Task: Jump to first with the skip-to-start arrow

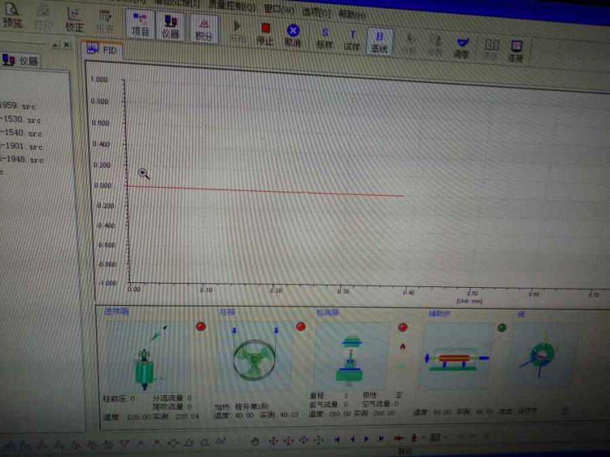Action: coord(336,439)
